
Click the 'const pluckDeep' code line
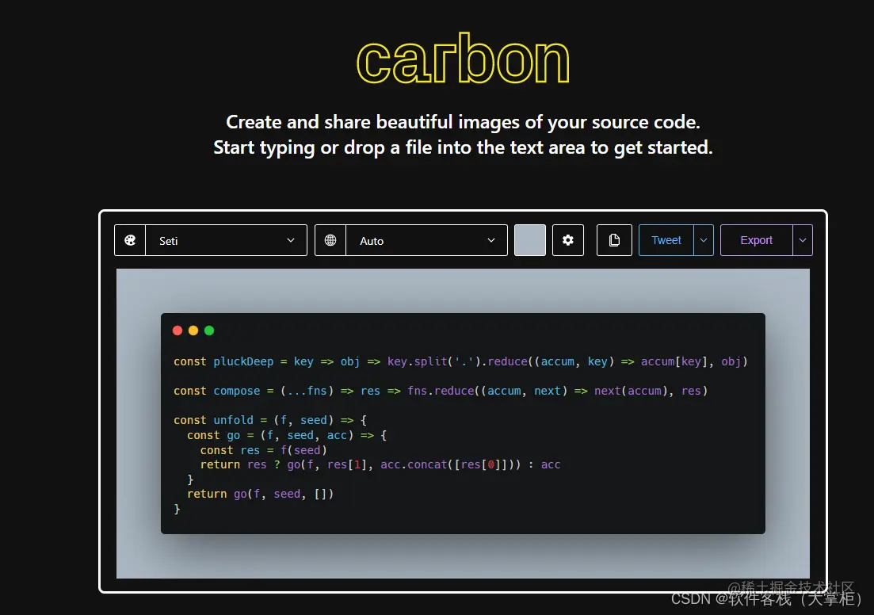[460, 361]
